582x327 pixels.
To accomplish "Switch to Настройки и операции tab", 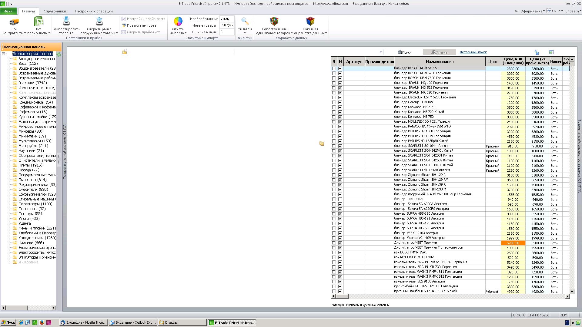I will 94,11.
